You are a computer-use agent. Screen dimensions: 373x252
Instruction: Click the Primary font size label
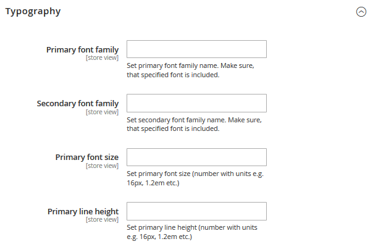[87, 157]
